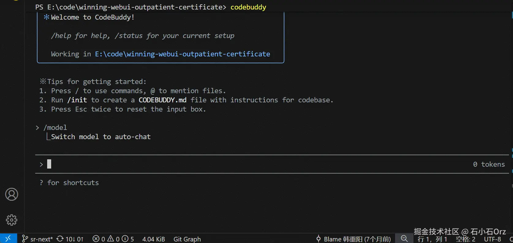The width and height of the screenshot is (513, 243).
Task: Open the Accounts icon in activity bar
Action: 12,194
